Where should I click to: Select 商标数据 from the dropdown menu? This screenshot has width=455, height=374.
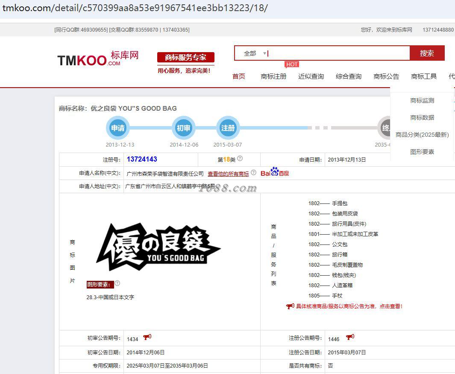point(422,118)
